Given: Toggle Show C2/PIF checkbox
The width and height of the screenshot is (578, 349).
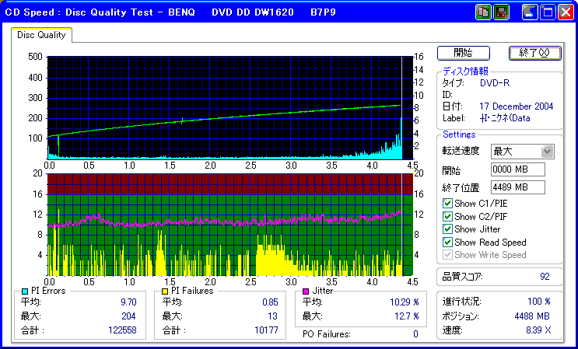Looking at the screenshot, I should [447, 216].
